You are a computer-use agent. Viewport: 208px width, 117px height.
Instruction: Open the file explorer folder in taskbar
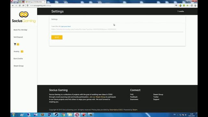tap(70, 115)
